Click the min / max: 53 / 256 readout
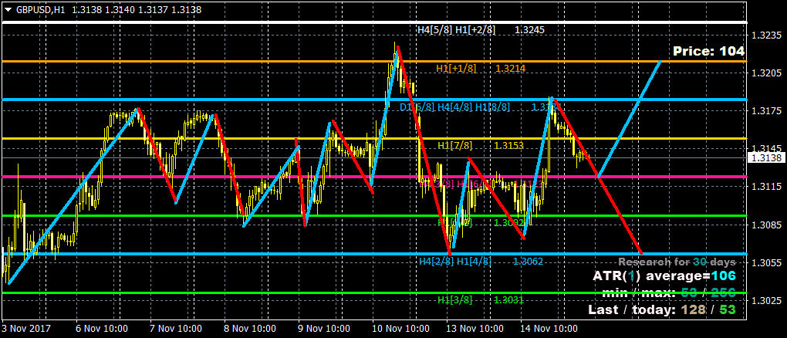The height and width of the screenshot is (338, 787). click(x=668, y=292)
